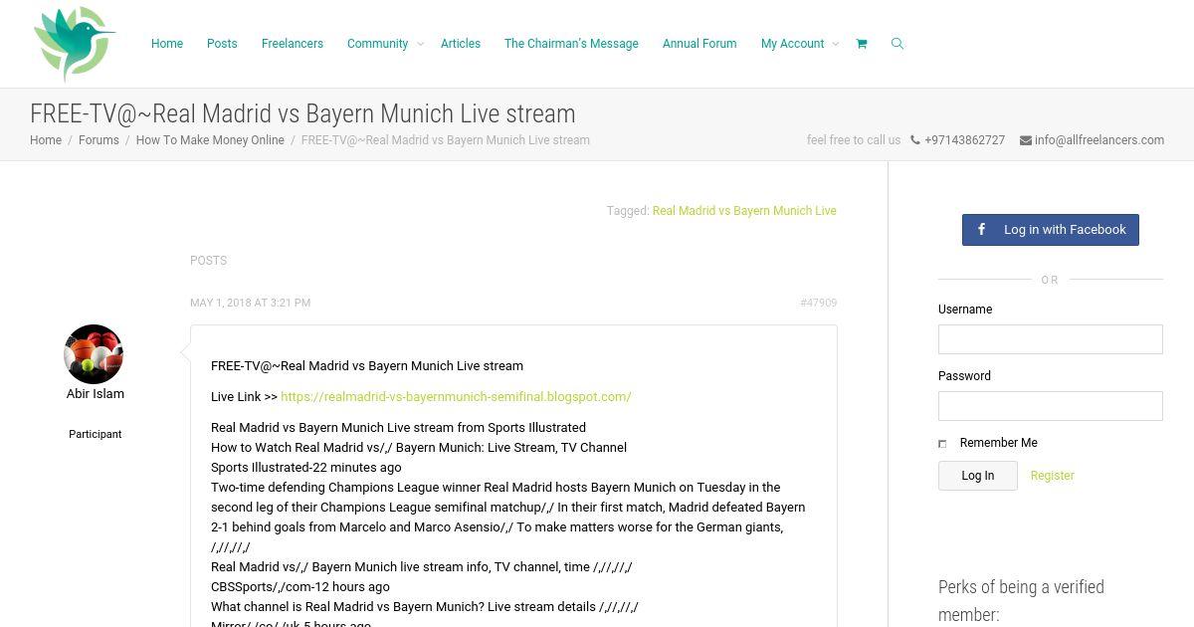
Task: Click the envelope icon beside the email address
Action: tap(1026, 140)
